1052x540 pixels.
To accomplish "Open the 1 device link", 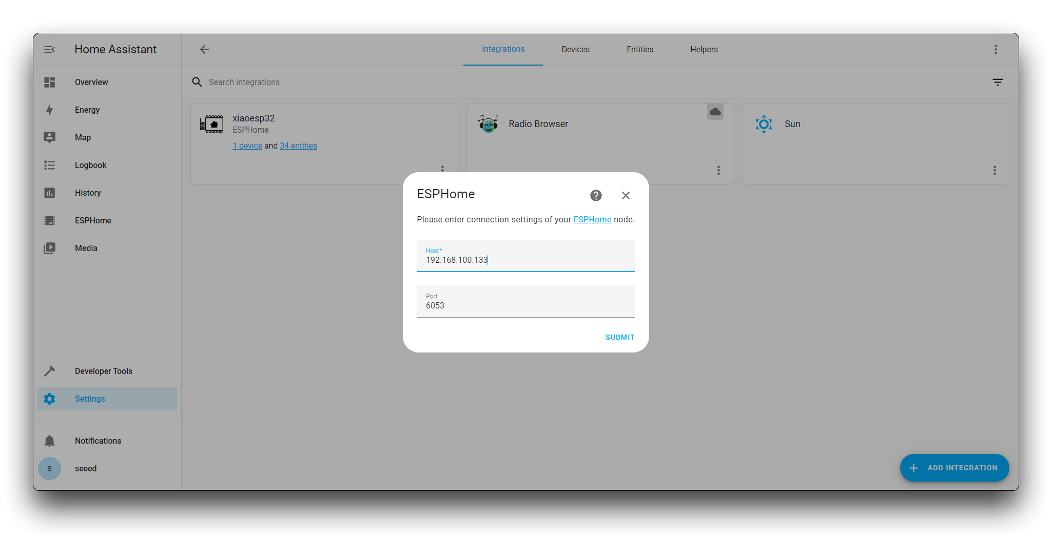I will 247,146.
